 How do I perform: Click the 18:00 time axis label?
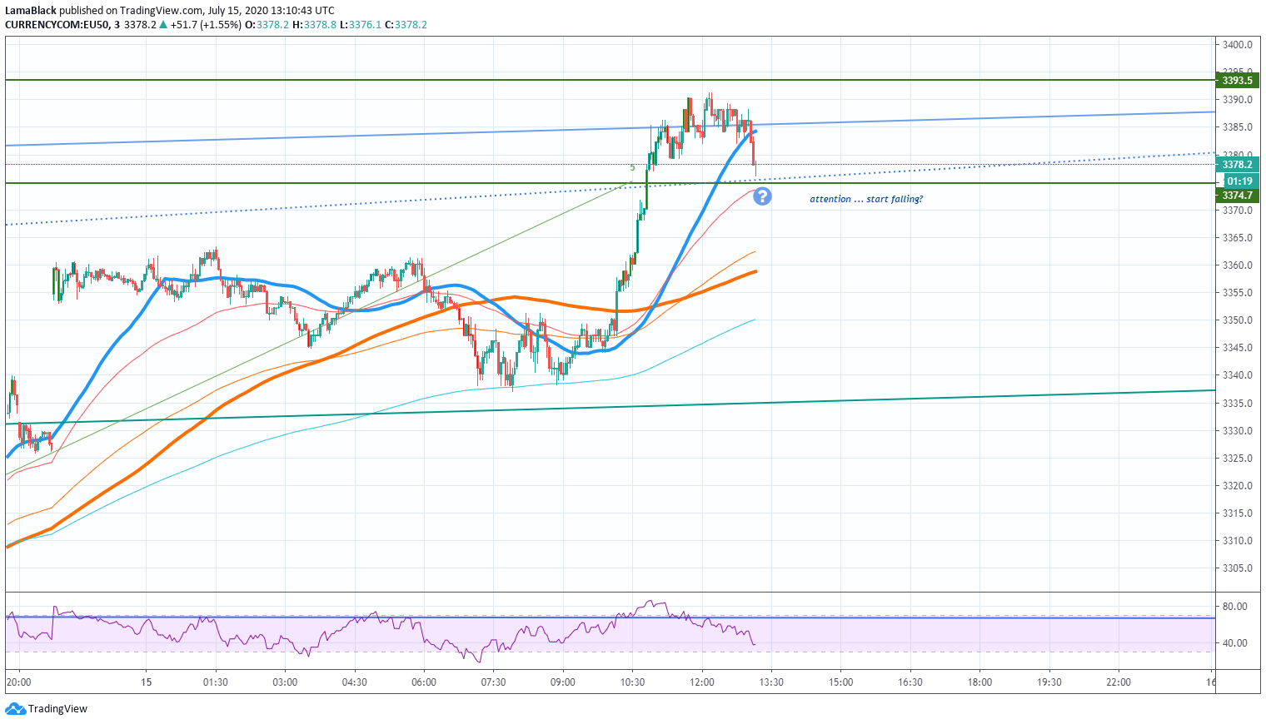(979, 682)
